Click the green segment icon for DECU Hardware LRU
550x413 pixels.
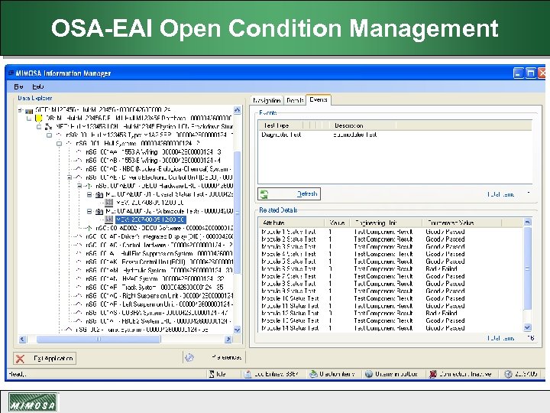coord(89,186)
